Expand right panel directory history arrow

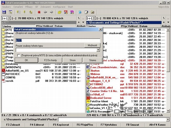[168, 22]
